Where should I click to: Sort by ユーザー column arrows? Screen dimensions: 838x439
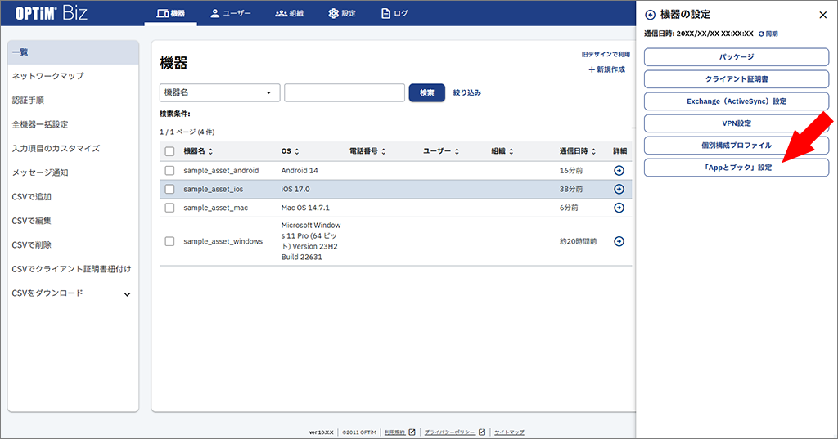457,152
